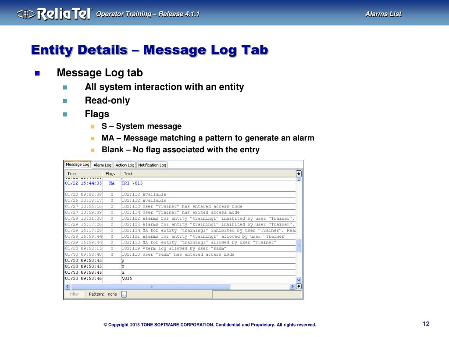Select the 01/26 13:18:17 log row
Viewport: 449px width, 337px height.
point(180,200)
